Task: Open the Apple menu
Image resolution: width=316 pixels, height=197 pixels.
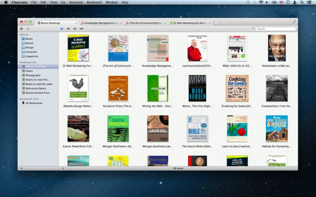Action: [x=6, y=3]
